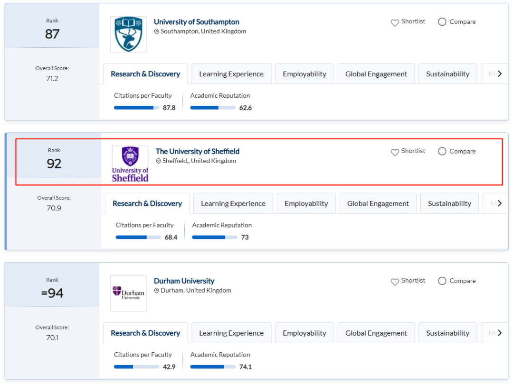Screen dimensions: 513x384
Task: Open University of Southampton profile link
Action: pos(197,22)
